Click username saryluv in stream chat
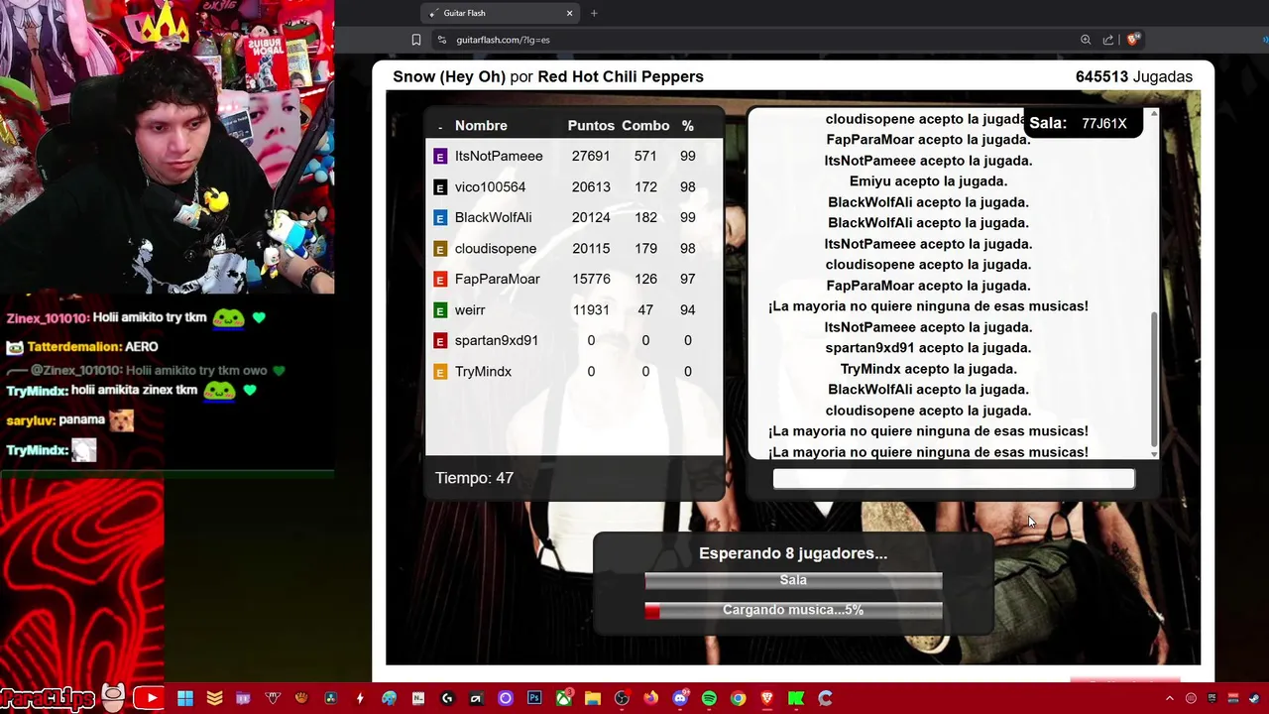 click(x=30, y=420)
